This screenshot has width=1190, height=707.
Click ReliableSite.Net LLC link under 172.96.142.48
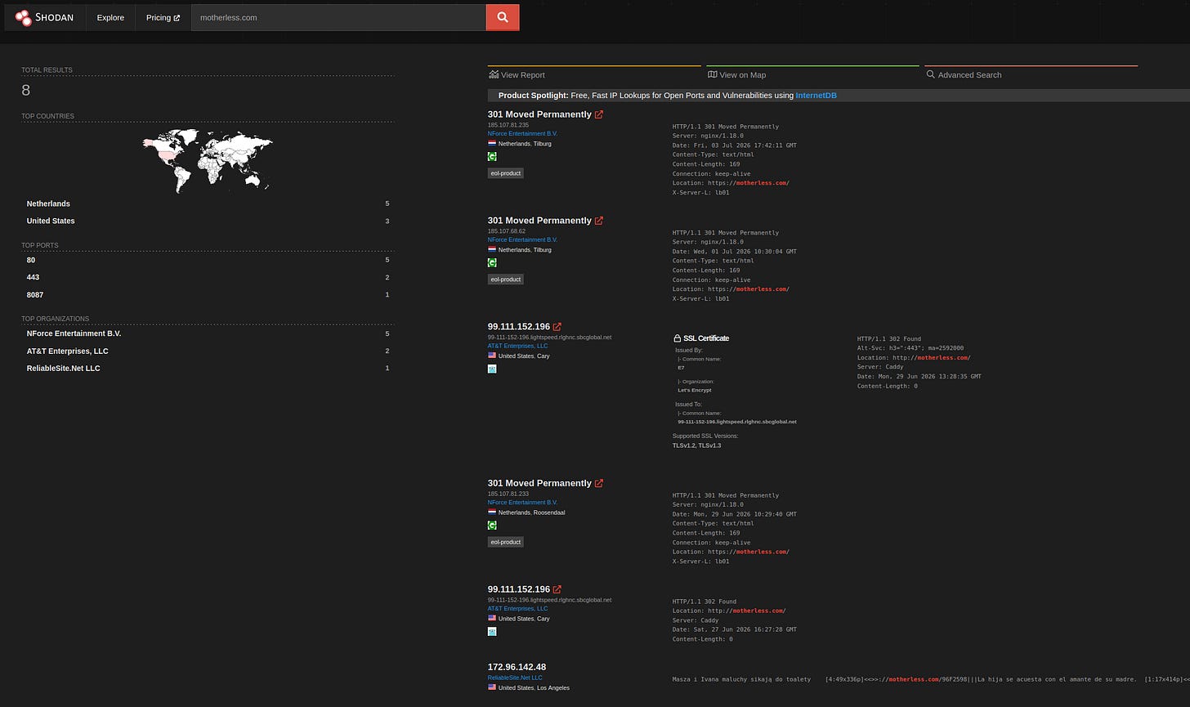515,678
